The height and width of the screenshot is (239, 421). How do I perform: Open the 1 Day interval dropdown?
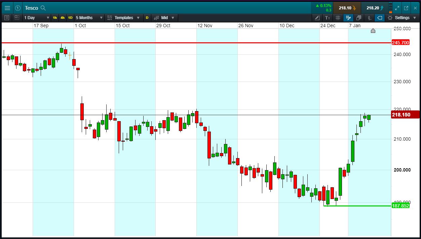[36, 17]
